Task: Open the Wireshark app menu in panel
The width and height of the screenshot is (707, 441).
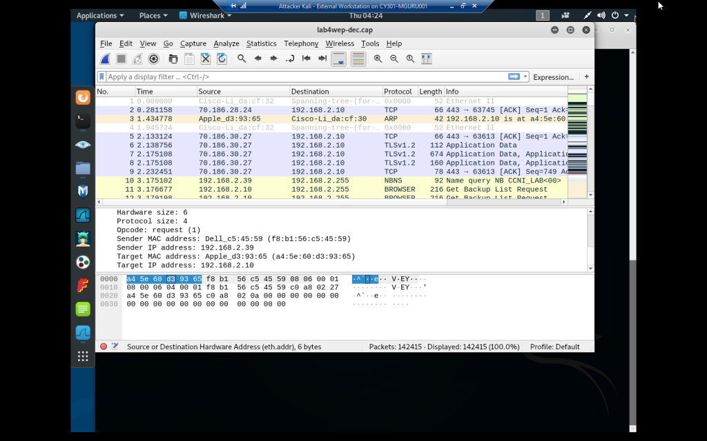Action: 205,15
